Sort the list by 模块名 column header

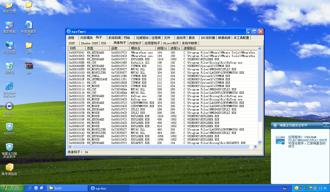pyautogui.click(x=142, y=48)
